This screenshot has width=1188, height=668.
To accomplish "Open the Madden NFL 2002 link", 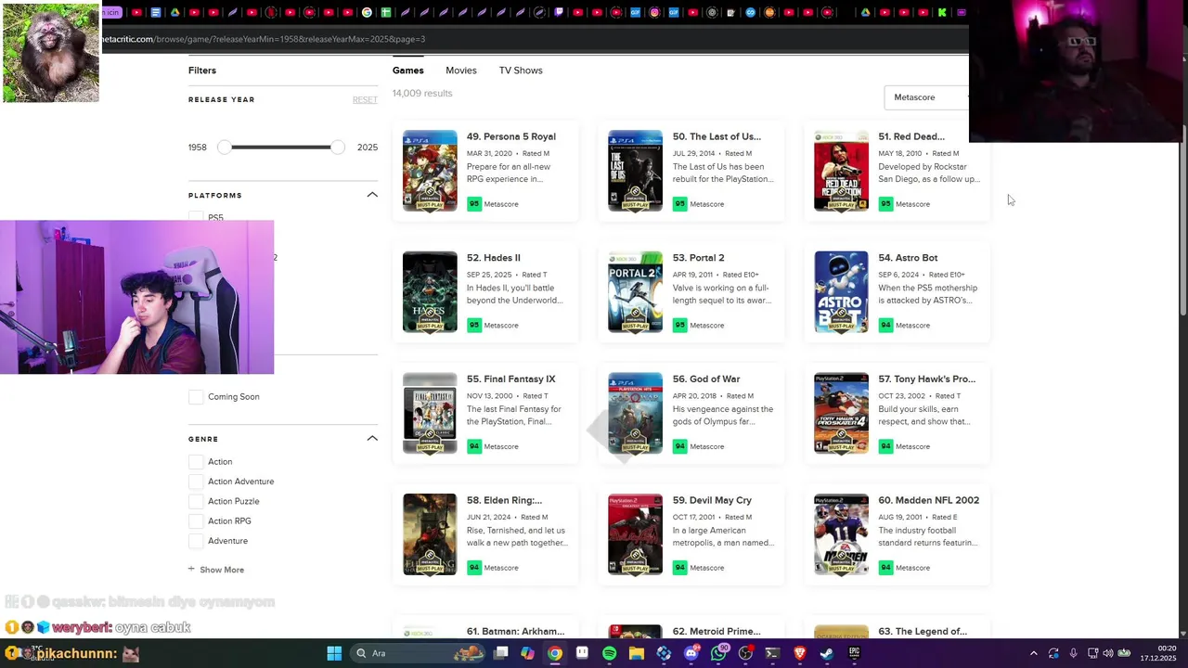I will tap(929, 501).
